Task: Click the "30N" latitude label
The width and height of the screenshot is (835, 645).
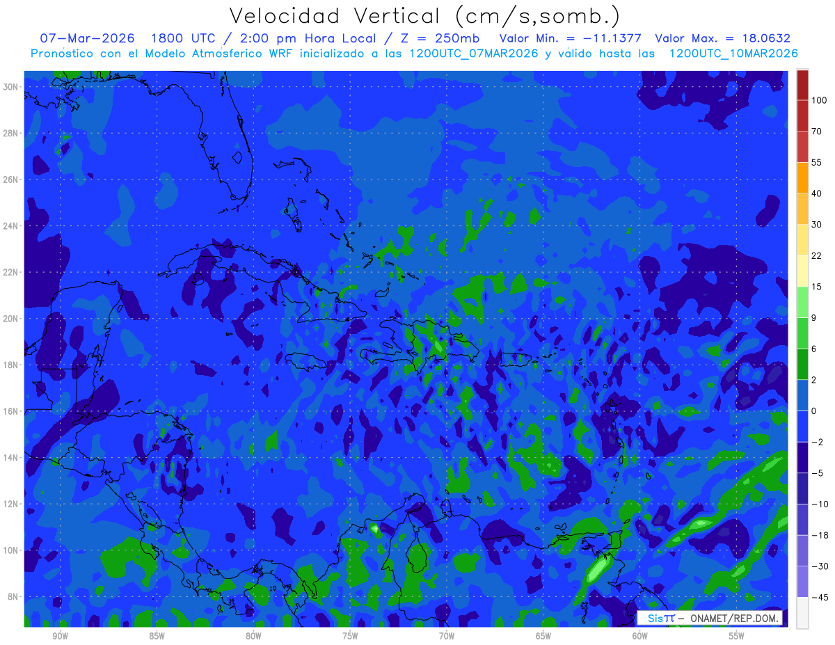Action: tap(12, 86)
